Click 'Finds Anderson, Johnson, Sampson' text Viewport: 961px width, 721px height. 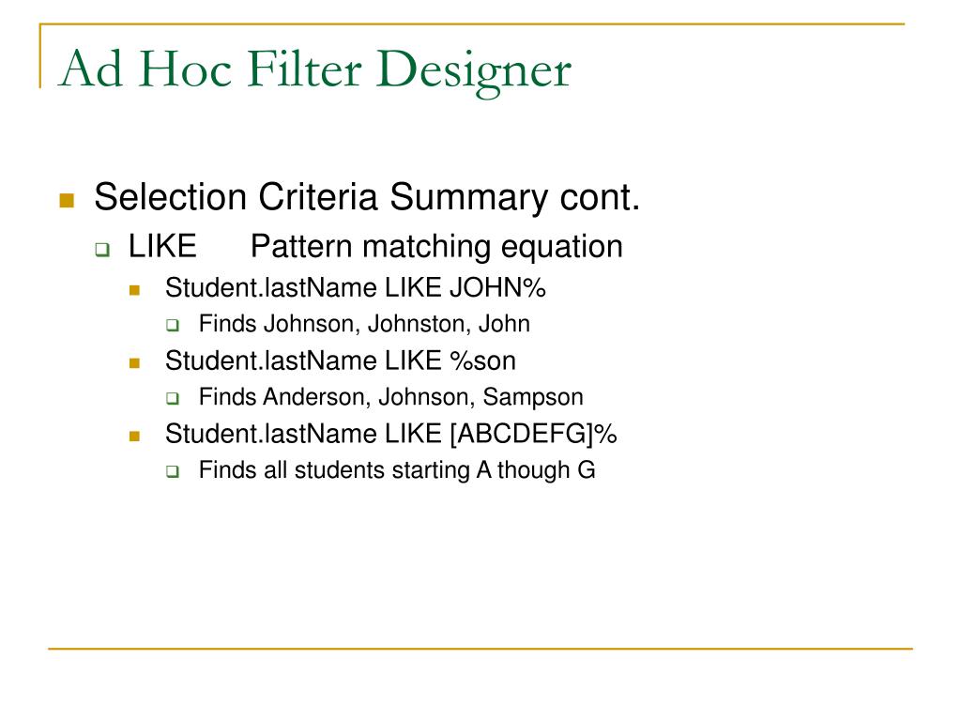click(391, 397)
